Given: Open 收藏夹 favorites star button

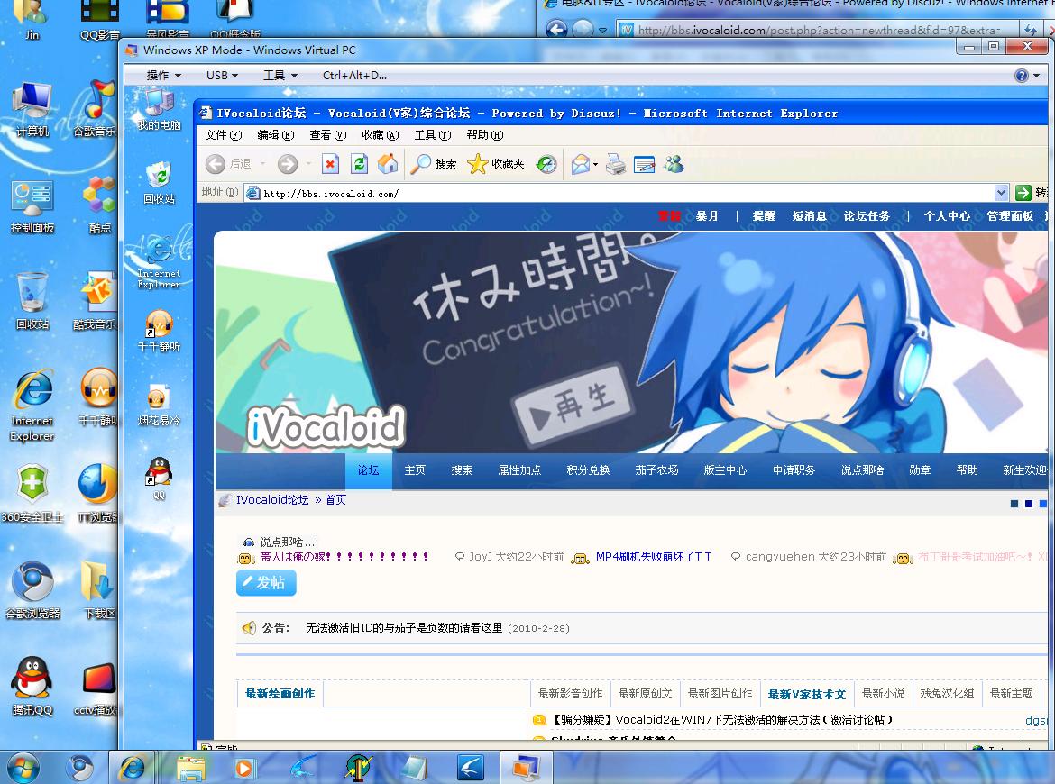Looking at the screenshot, I should [x=496, y=163].
